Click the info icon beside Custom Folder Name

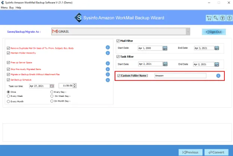[x=218, y=76]
